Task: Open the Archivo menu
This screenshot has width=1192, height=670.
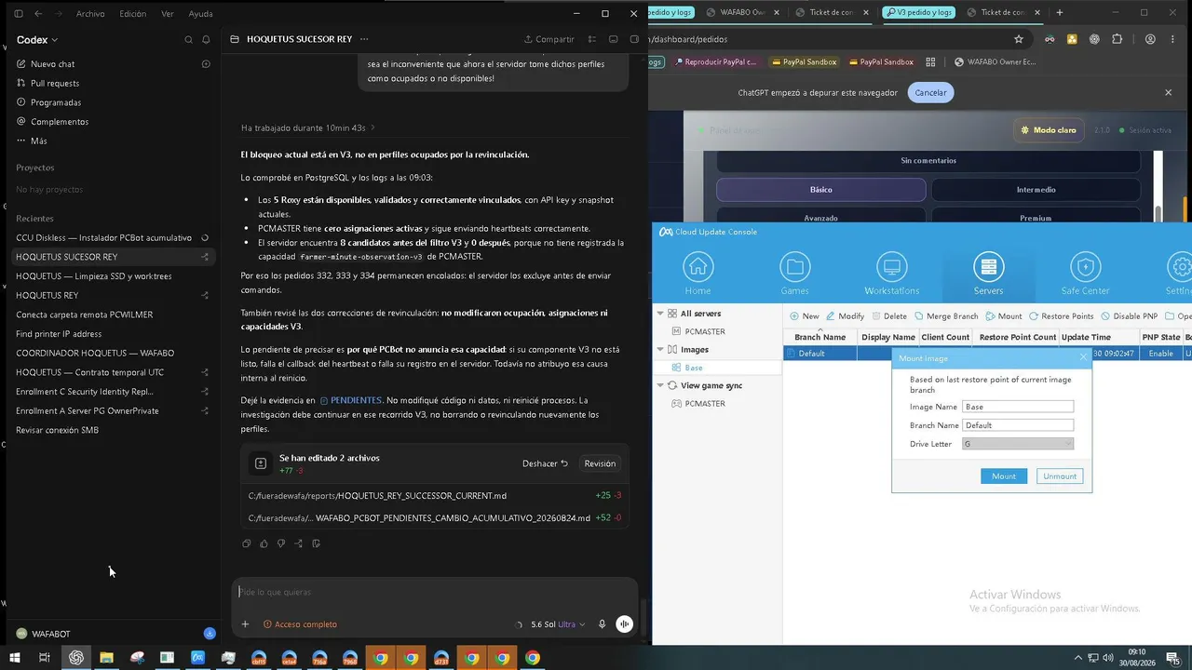Action: point(90,14)
